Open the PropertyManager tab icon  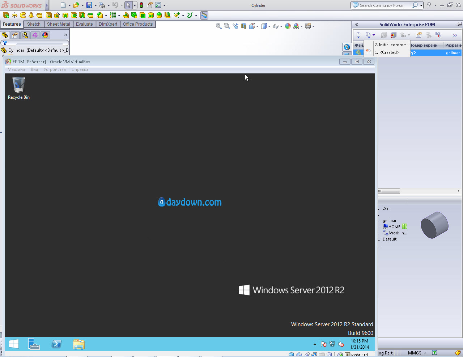pos(15,35)
